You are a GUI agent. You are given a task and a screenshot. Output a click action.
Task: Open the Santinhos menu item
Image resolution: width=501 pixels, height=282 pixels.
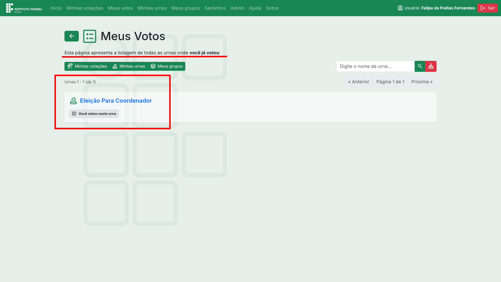pos(215,8)
